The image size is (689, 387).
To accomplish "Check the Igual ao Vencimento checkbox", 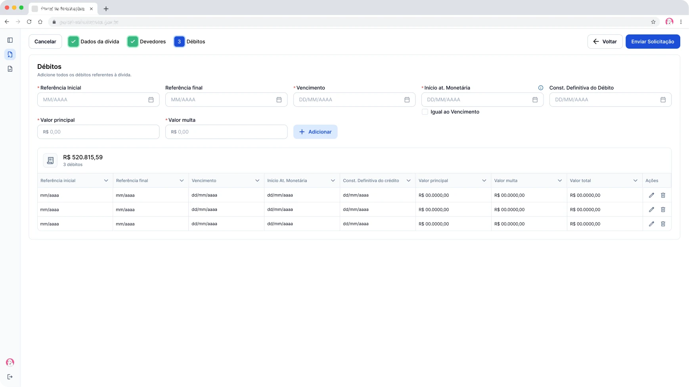I will pos(425,112).
